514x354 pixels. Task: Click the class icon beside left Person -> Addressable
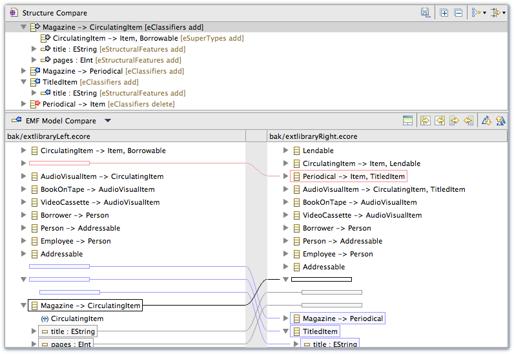coord(34,228)
